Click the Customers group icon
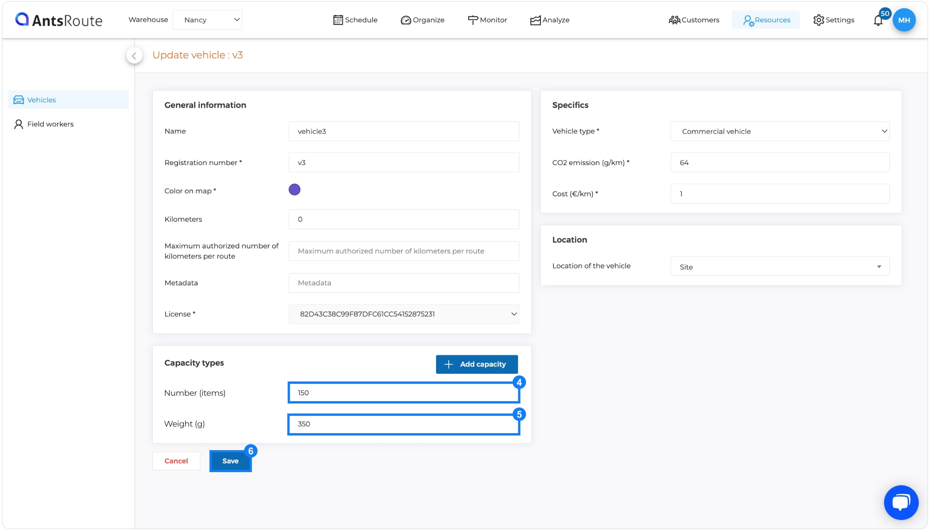Image resolution: width=930 pixels, height=530 pixels. pyautogui.click(x=674, y=20)
